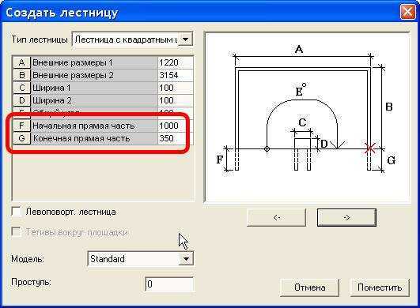Click the Отмена button
The image size is (420, 308).
[x=309, y=287]
